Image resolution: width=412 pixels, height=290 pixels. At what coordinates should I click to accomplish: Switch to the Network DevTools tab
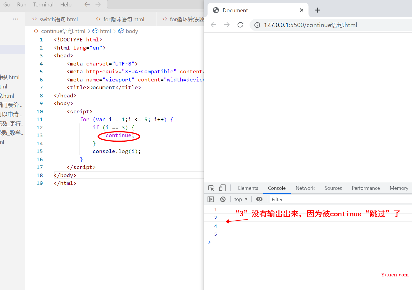(305, 188)
